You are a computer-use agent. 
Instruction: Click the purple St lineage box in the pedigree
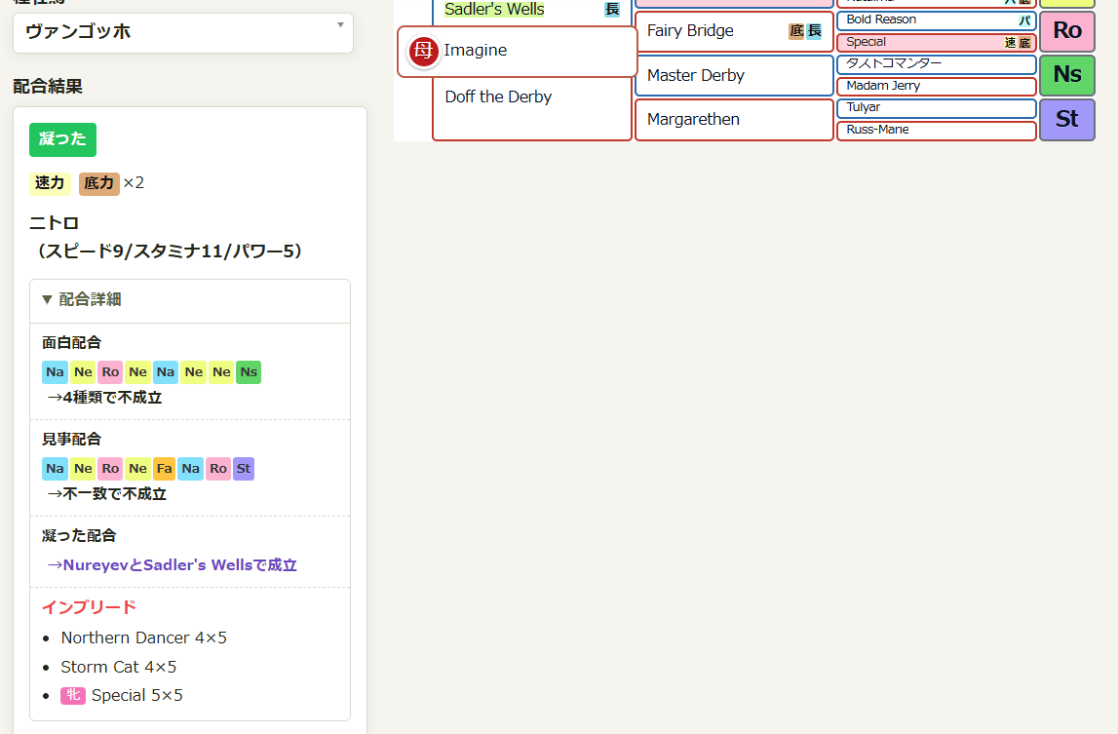click(x=1066, y=119)
